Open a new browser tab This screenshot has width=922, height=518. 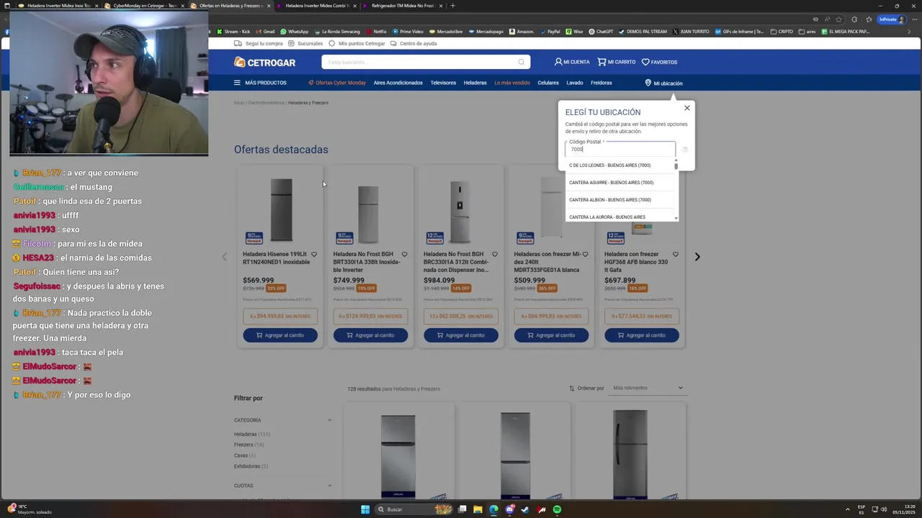pos(452,6)
